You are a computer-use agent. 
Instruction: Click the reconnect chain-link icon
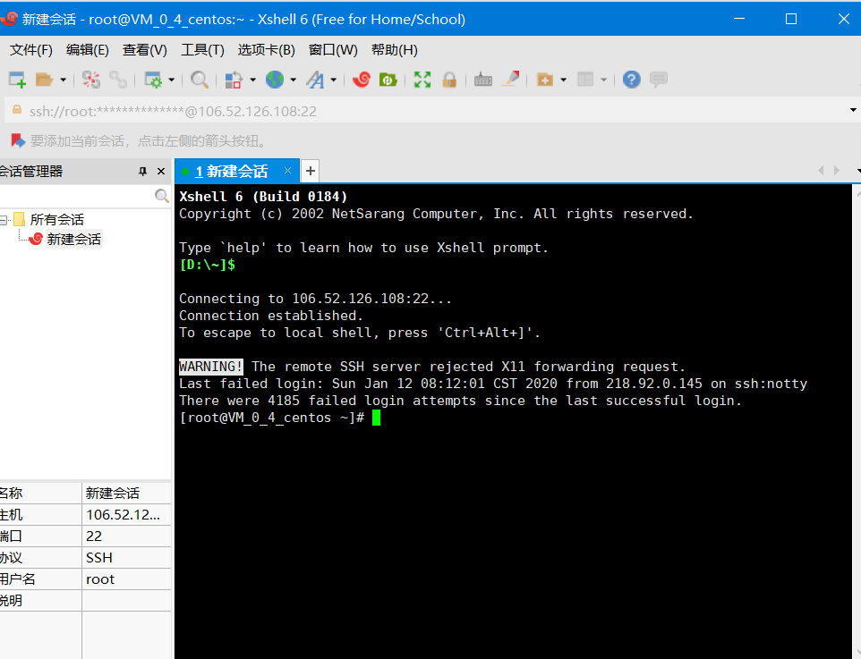point(118,80)
